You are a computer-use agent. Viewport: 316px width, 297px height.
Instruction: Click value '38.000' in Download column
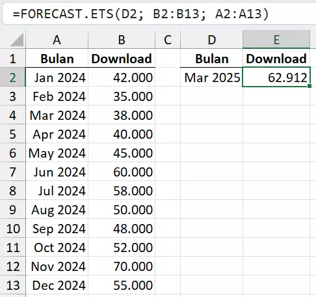(x=122, y=115)
